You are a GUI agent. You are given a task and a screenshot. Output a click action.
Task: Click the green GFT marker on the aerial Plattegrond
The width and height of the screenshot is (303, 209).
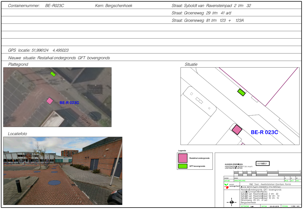(x=53, y=74)
